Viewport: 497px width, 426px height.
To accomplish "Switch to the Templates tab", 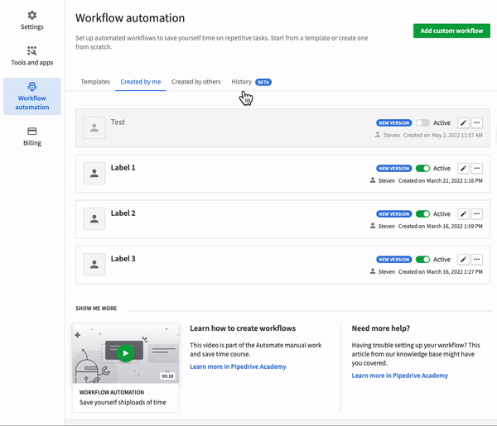I will tap(95, 82).
